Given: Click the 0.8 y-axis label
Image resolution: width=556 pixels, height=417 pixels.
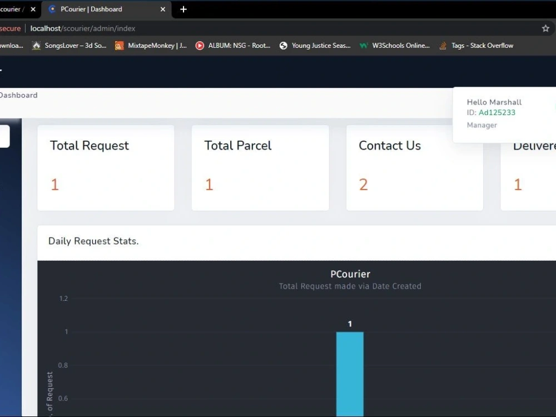Looking at the screenshot, I should [x=63, y=365].
